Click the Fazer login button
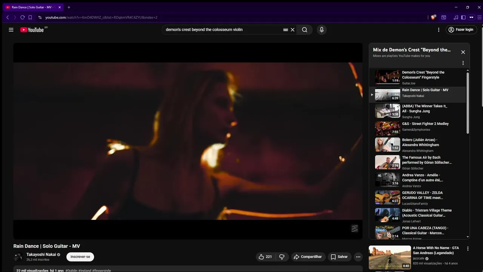Viewport: 483px width, 272px height. [461, 30]
